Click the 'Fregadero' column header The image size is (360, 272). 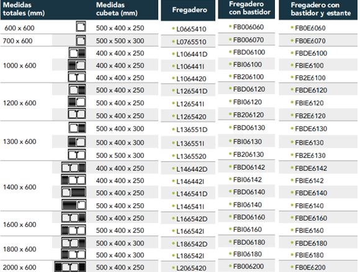tap(190, 10)
